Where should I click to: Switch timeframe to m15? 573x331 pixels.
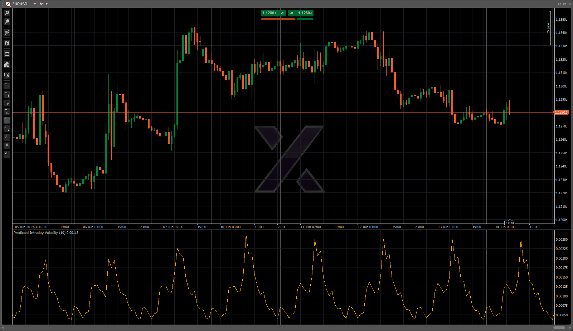7,103
